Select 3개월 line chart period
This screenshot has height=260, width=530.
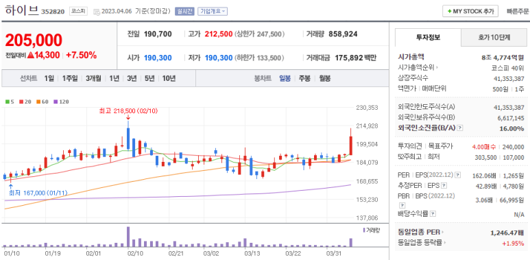[x=93, y=79]
